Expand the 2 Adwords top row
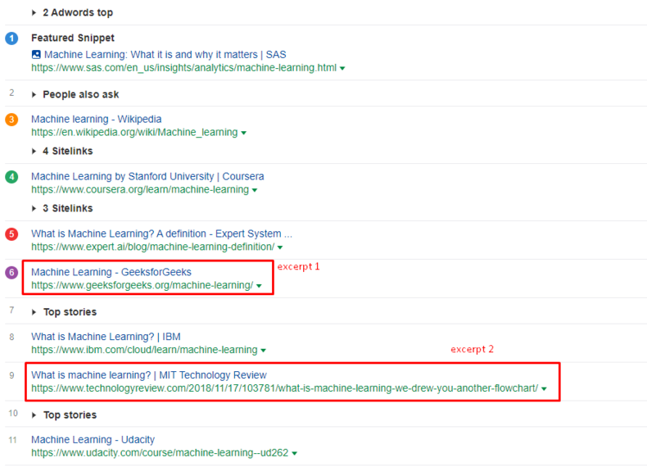This screenshot has height=467, width=647. 34,13
